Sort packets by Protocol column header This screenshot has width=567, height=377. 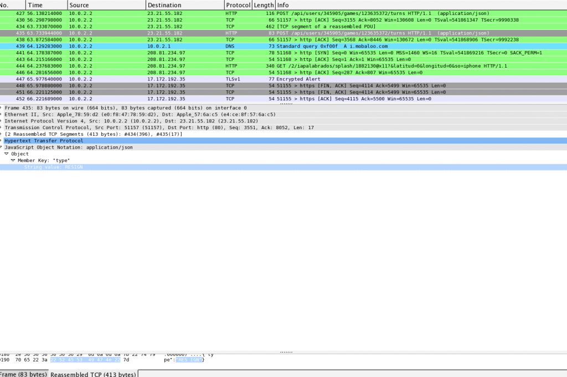pyautogui.click(x=238, y=5)
